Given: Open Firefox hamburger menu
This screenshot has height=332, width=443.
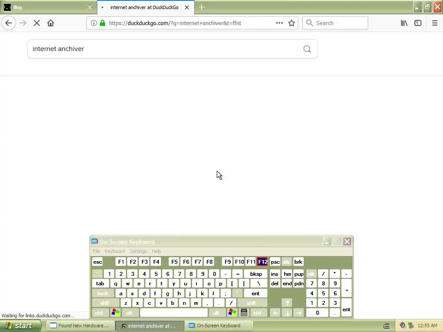Looking at the screenshot, I should click(x=435, y=23).
